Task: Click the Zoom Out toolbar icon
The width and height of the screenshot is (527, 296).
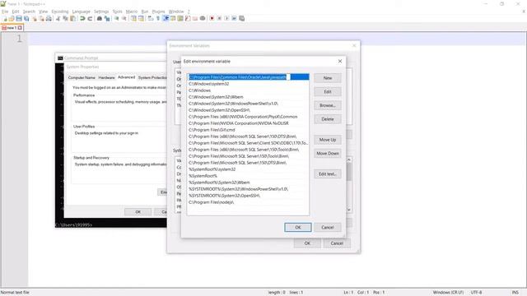Action: pos(124,18)
